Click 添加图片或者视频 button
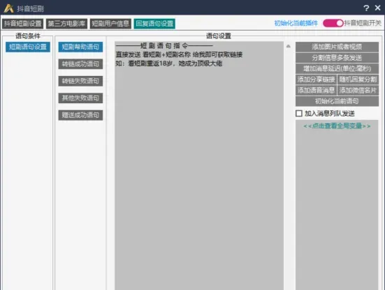The width and height of the screenshot is (385, 290). coord(337,47)
